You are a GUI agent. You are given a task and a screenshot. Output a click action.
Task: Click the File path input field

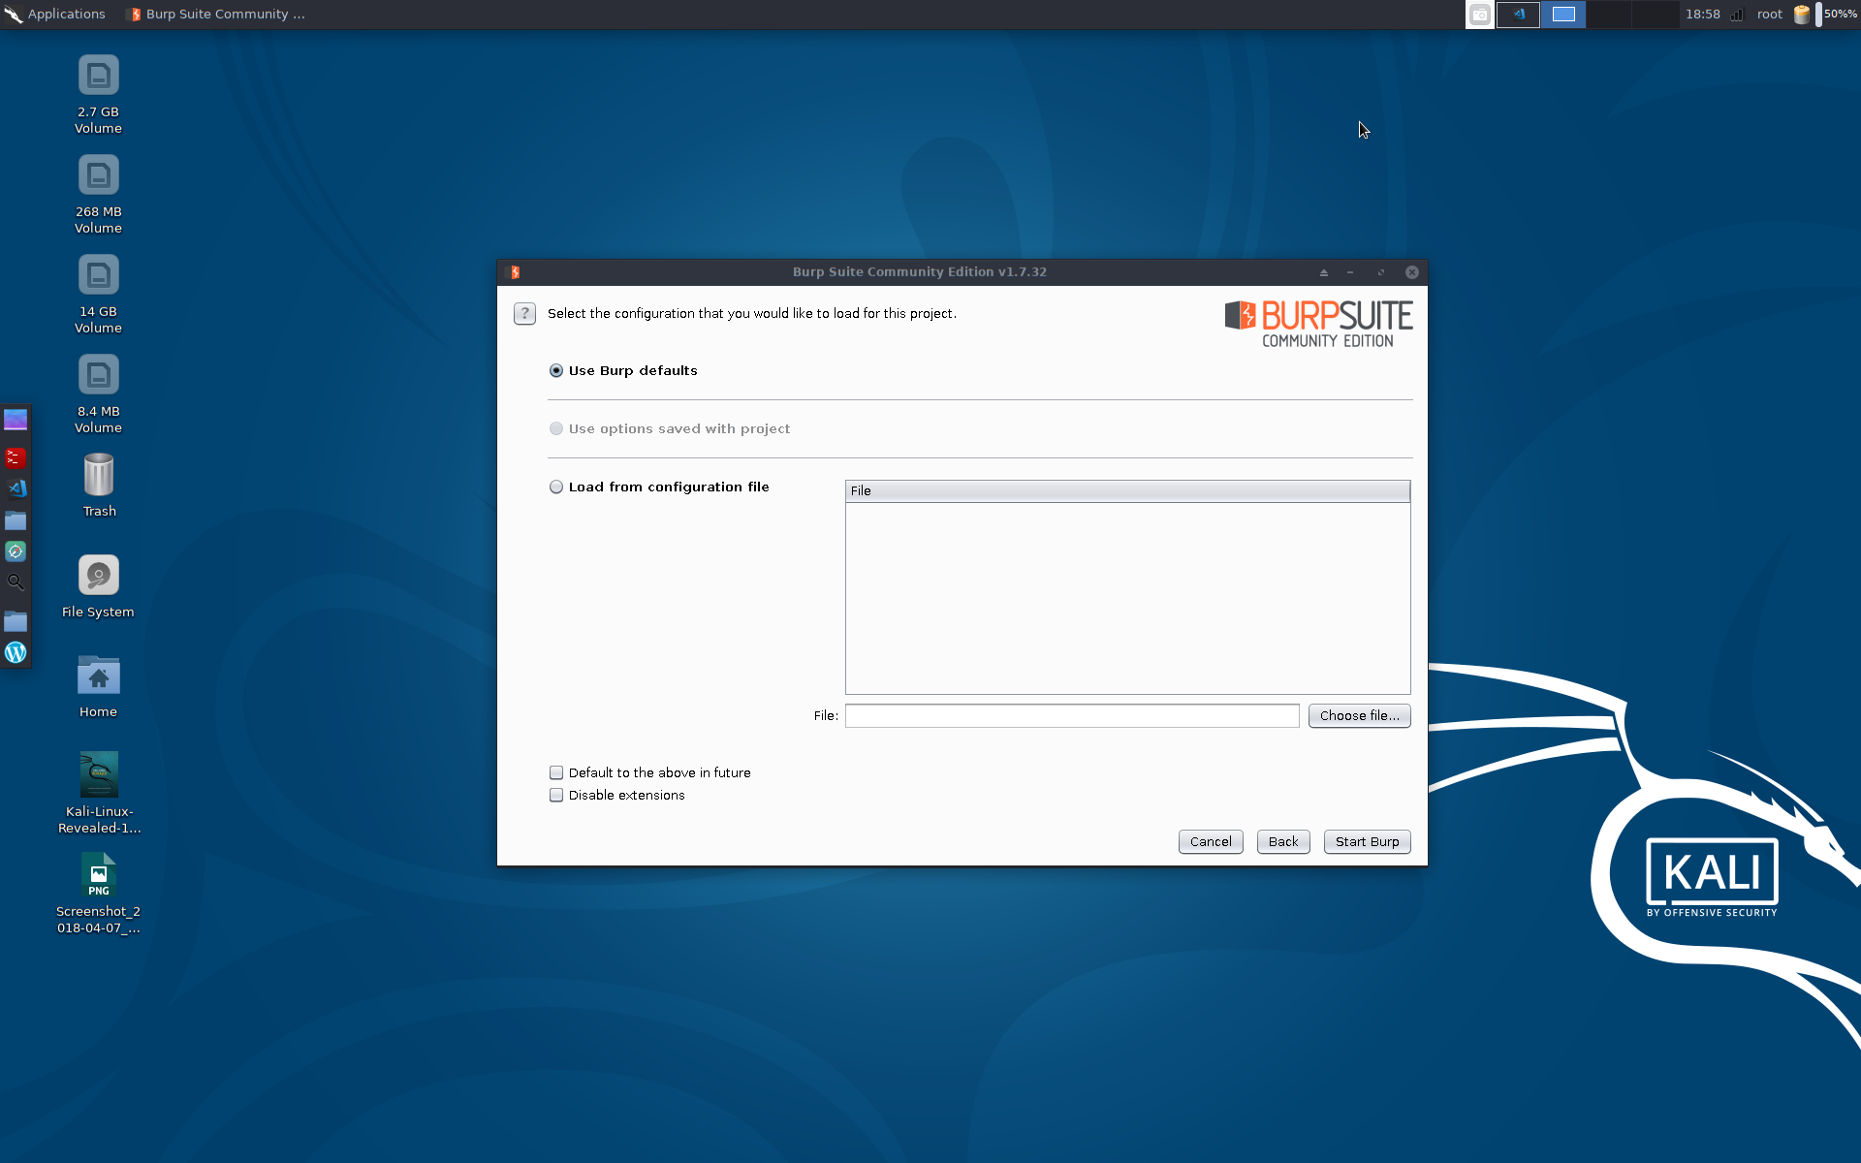pos(1072,715)
